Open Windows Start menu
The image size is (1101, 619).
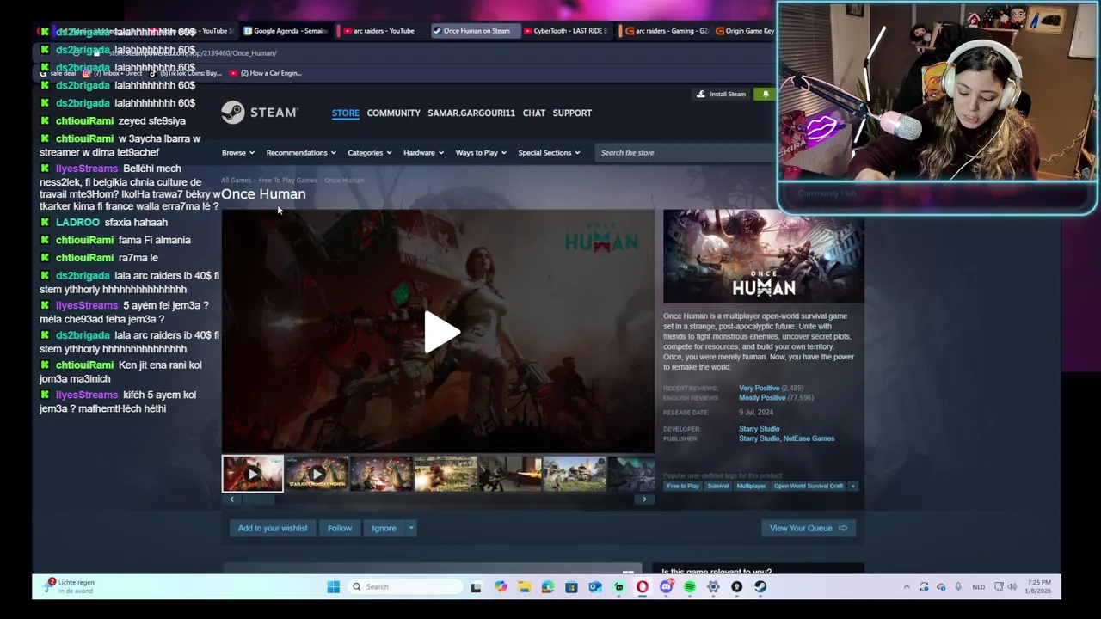[333, 586]
